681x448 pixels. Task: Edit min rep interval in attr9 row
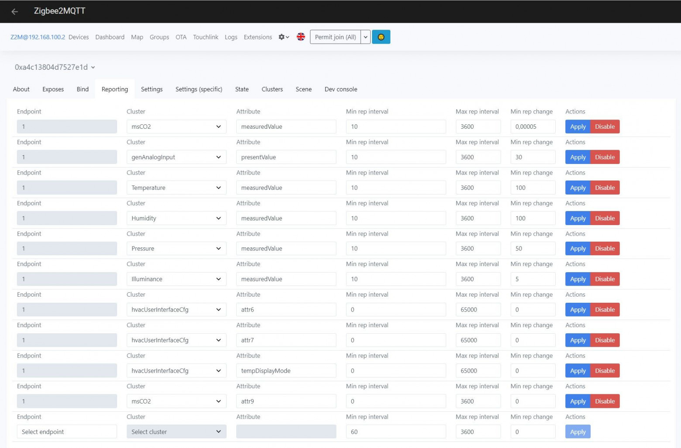point(396,401)
